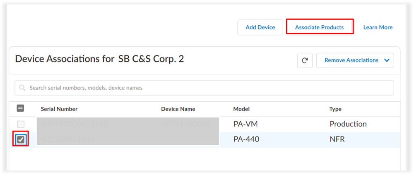
Task: Open the Learn More link
Action: (378, 27)
